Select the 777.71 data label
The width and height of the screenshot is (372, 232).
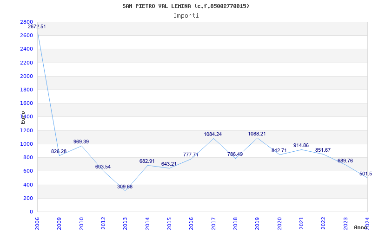coord(191,155)
